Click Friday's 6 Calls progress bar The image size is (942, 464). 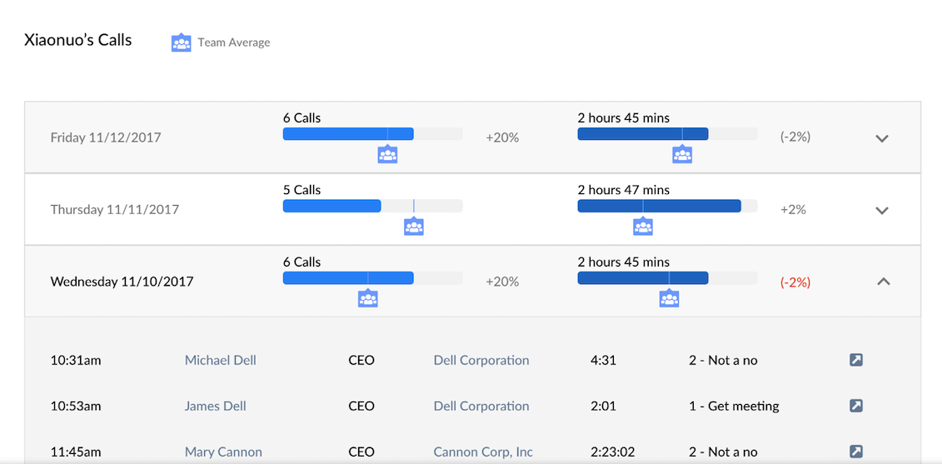pyautogui.click(x=348, y=134)
